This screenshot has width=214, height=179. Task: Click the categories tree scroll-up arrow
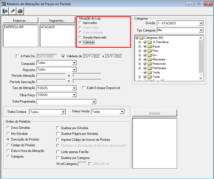201,38
